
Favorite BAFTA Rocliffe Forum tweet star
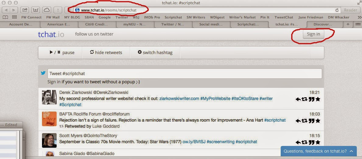click(318, 121)
